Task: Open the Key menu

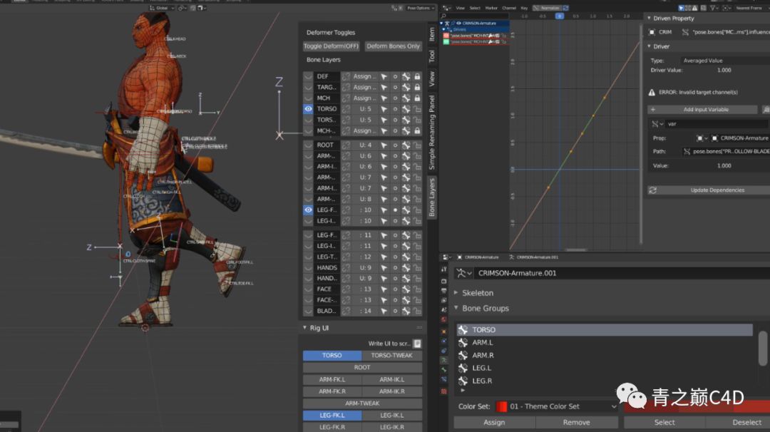Action: pos(524,8)
